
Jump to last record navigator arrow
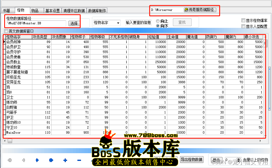(x=51, y=160)
